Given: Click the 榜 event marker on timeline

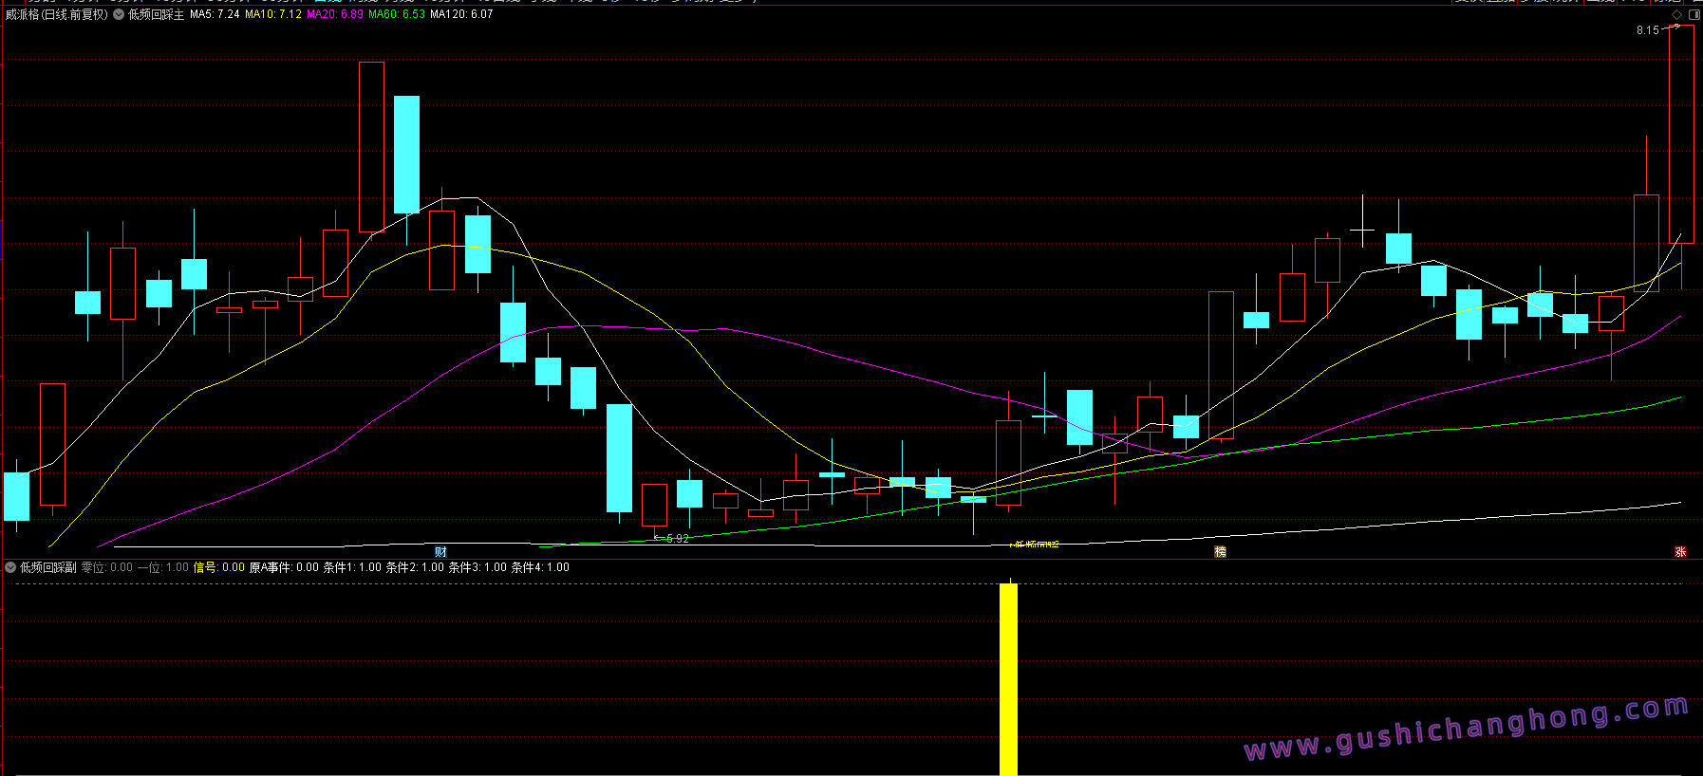Looking at the screenshot, I should click(x=1221, y=552).
